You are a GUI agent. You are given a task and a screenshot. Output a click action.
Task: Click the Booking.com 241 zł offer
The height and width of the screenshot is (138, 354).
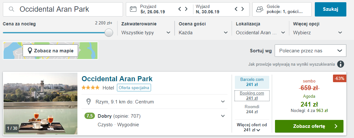click(252, 95)
